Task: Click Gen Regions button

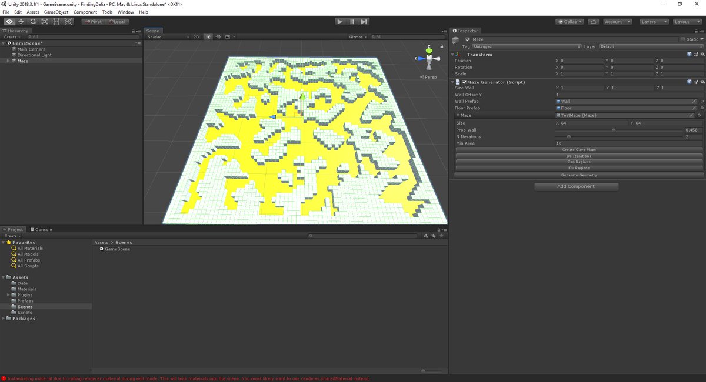Action: (x=580, y=162)
